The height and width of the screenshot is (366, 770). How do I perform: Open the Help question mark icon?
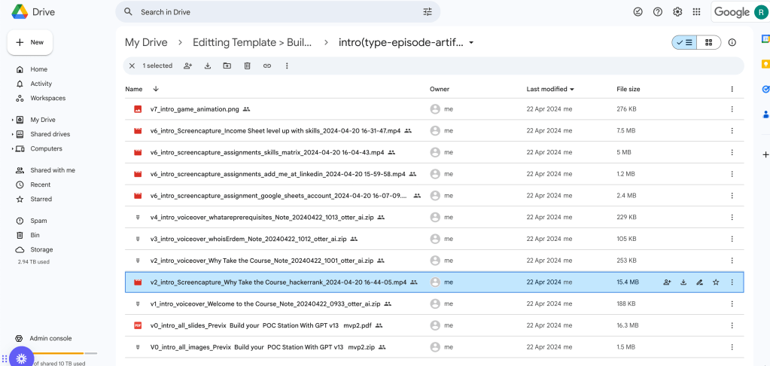pyautogui.click(x=658, y=12)
